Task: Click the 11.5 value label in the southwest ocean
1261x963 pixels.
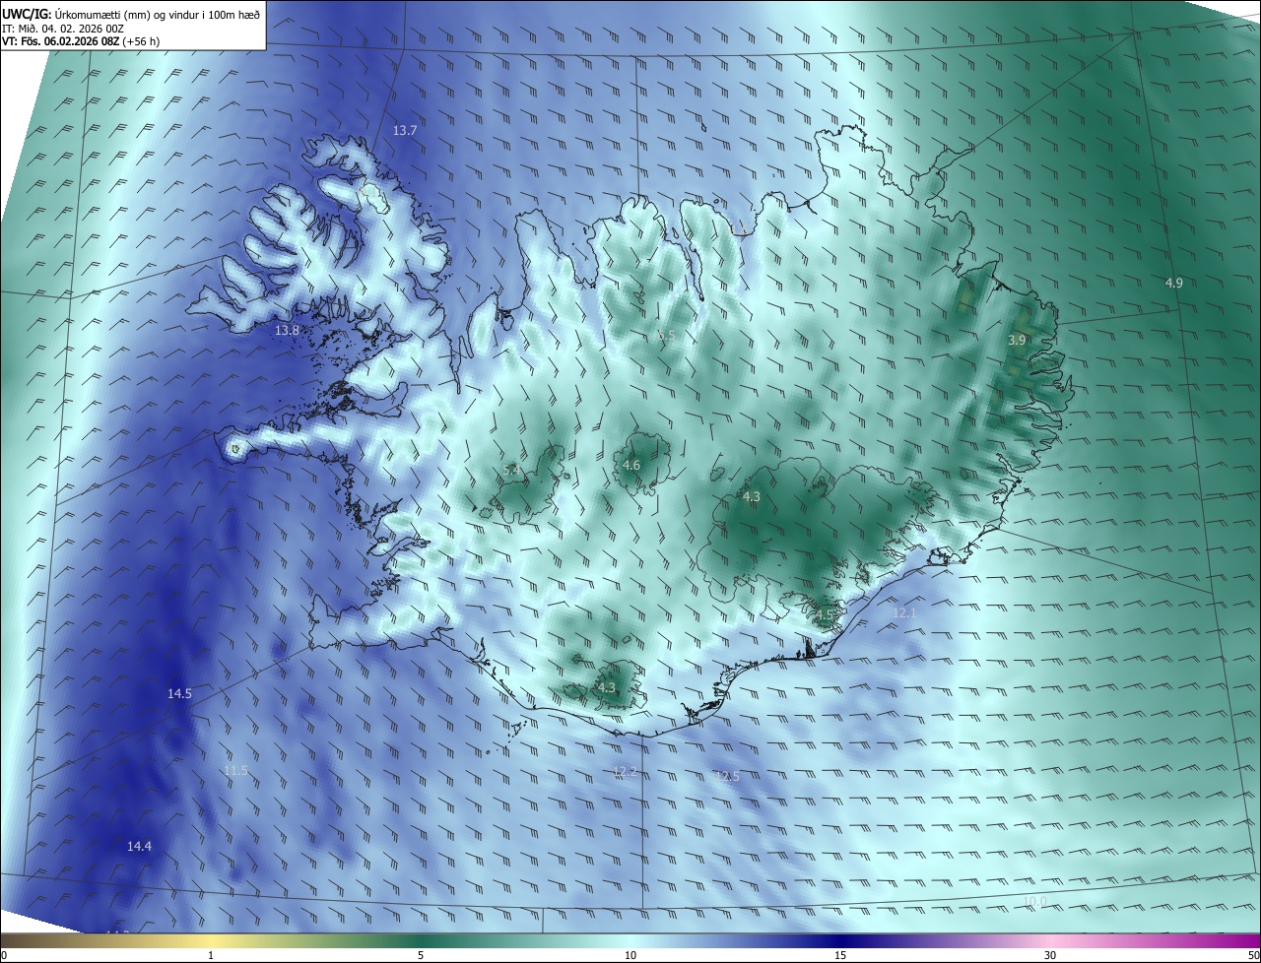Action: (x=235, y=770)
